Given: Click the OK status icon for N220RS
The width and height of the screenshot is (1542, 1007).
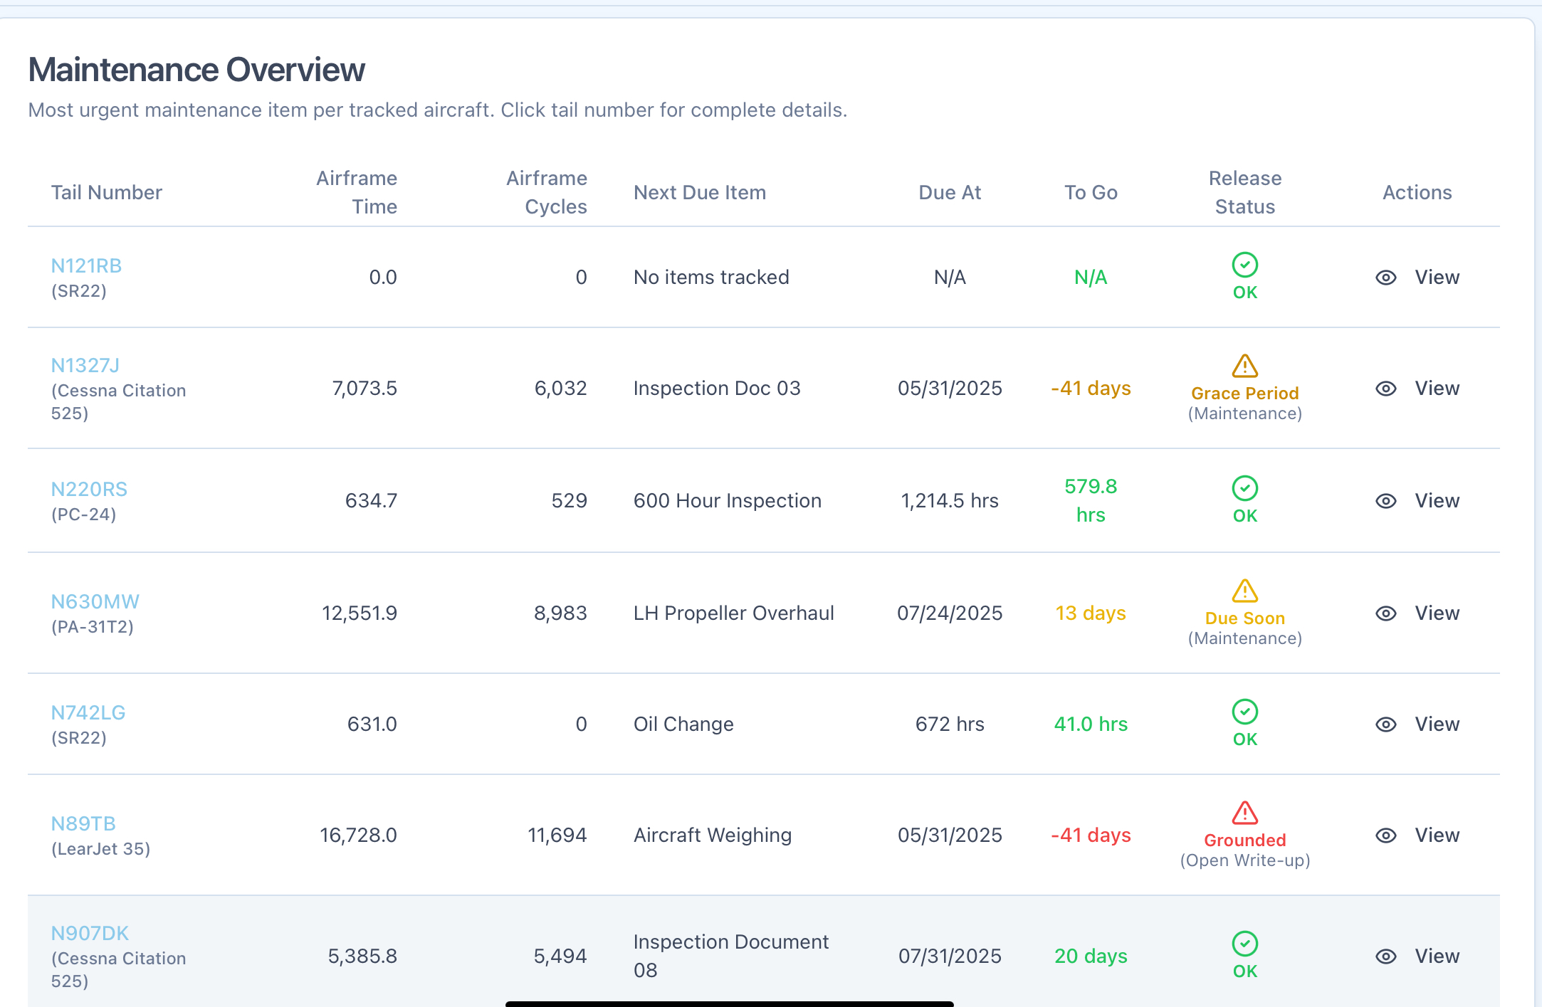Looking at the screenshot, I should [x=1244, y=488].
